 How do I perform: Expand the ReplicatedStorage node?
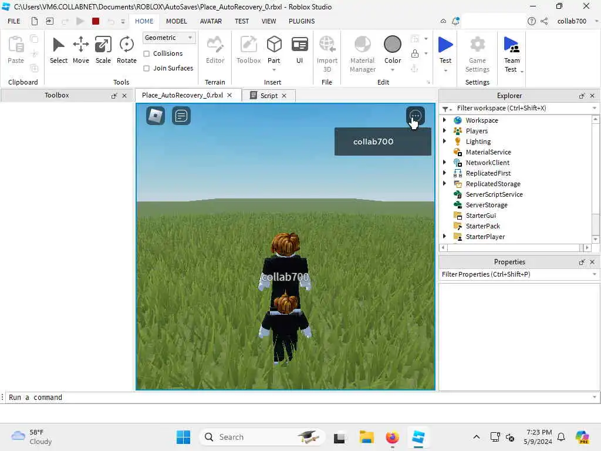(444, 183)
